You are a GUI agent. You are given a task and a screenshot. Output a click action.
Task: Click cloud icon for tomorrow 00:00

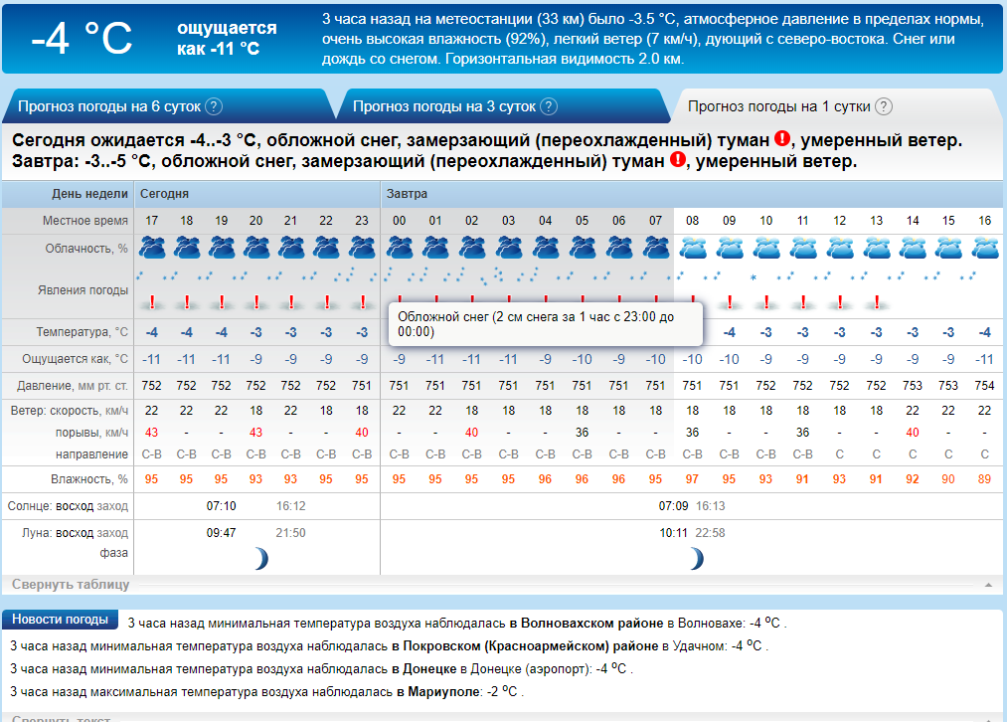click(400, 248)
